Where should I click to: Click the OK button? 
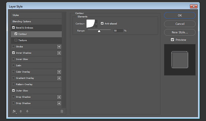click(180, 16)
